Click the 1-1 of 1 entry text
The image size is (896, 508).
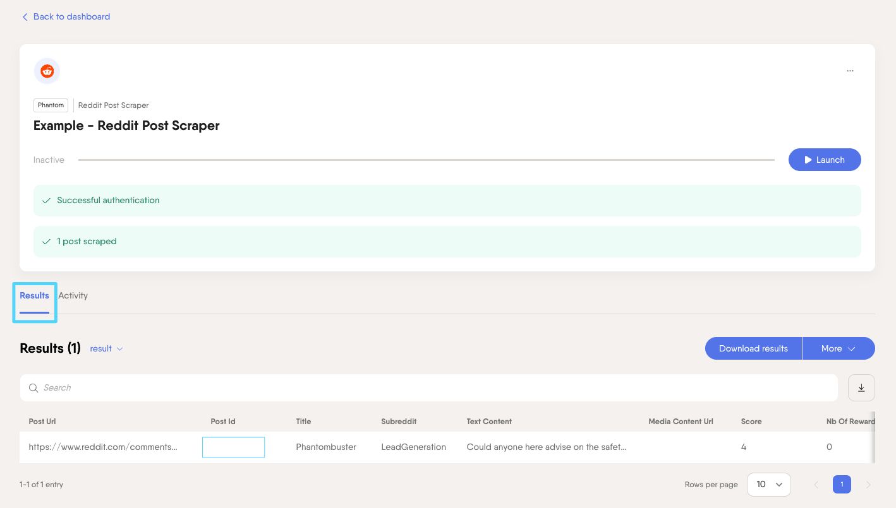tap(41, 485)
